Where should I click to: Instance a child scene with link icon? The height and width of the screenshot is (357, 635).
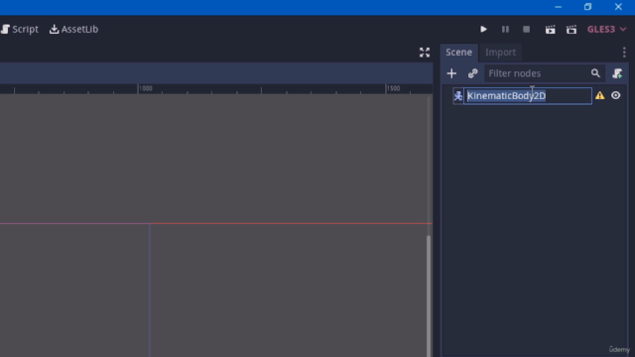click(472, 73)
